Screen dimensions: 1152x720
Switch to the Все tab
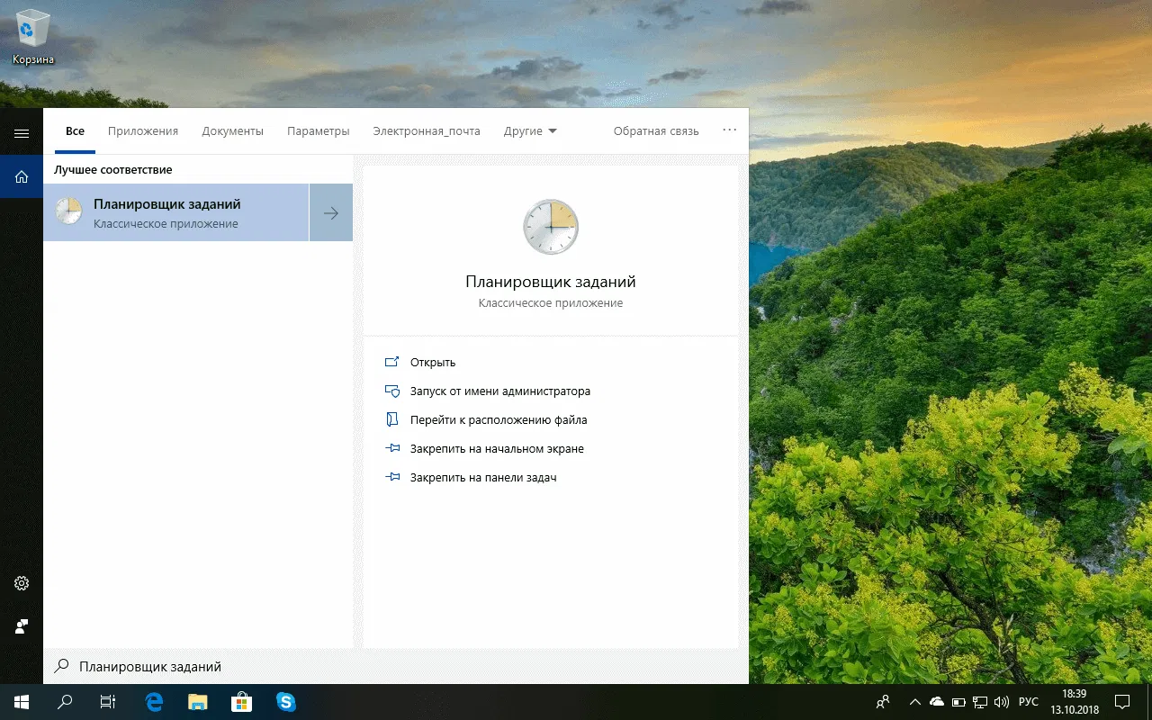75,131
